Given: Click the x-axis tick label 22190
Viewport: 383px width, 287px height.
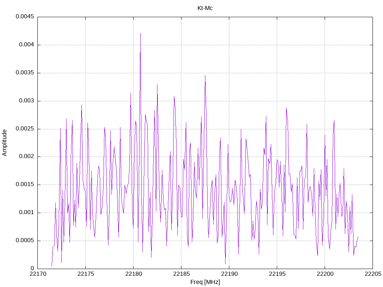Looking at the screenshot, I should coord(229,274).
